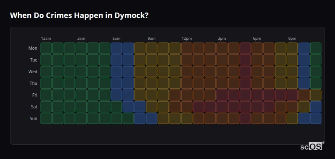This screenshot has width=335, height=159.
Task: Click the 12am column header
Action: [46, 38]
